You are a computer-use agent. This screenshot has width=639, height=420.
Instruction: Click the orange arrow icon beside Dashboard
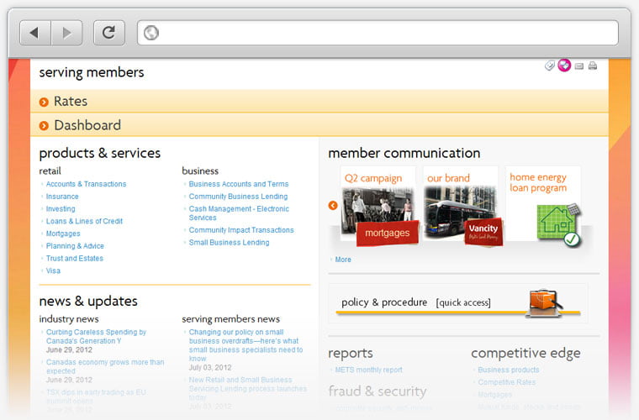coord(44,126)
